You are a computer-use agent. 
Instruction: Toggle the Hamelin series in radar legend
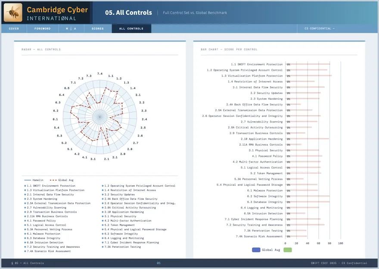(x=34, y=180)
